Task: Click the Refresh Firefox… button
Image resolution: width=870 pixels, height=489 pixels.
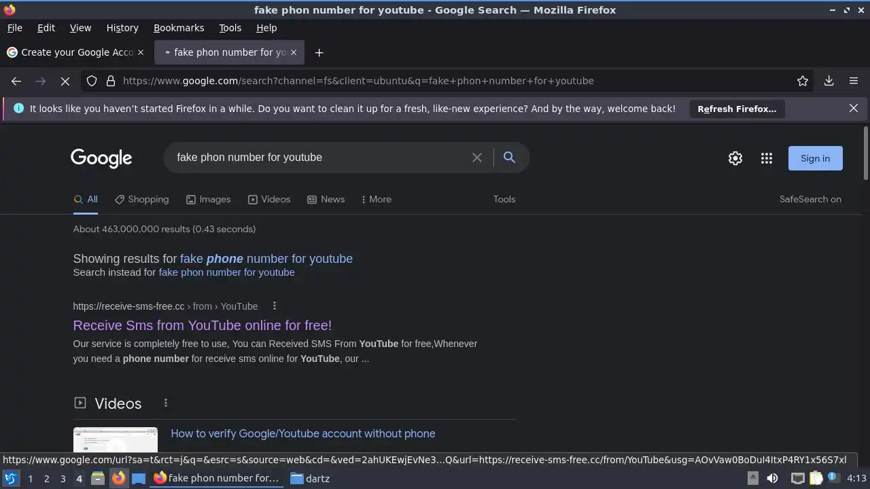Action: coord(737,109)
